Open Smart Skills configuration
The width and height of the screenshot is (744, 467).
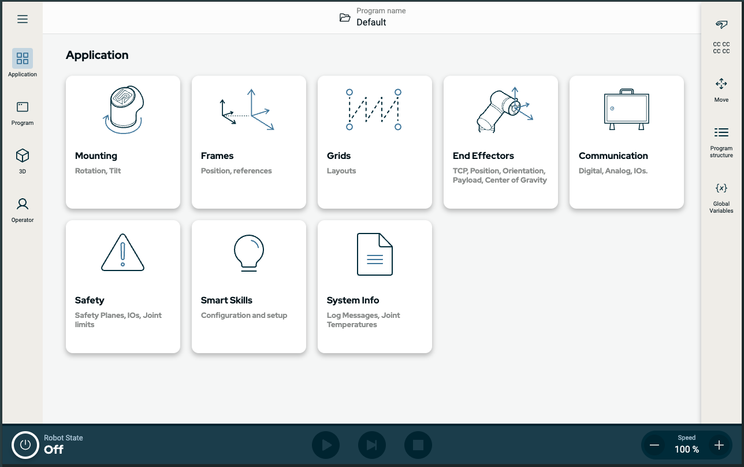[x=248, y=286]
